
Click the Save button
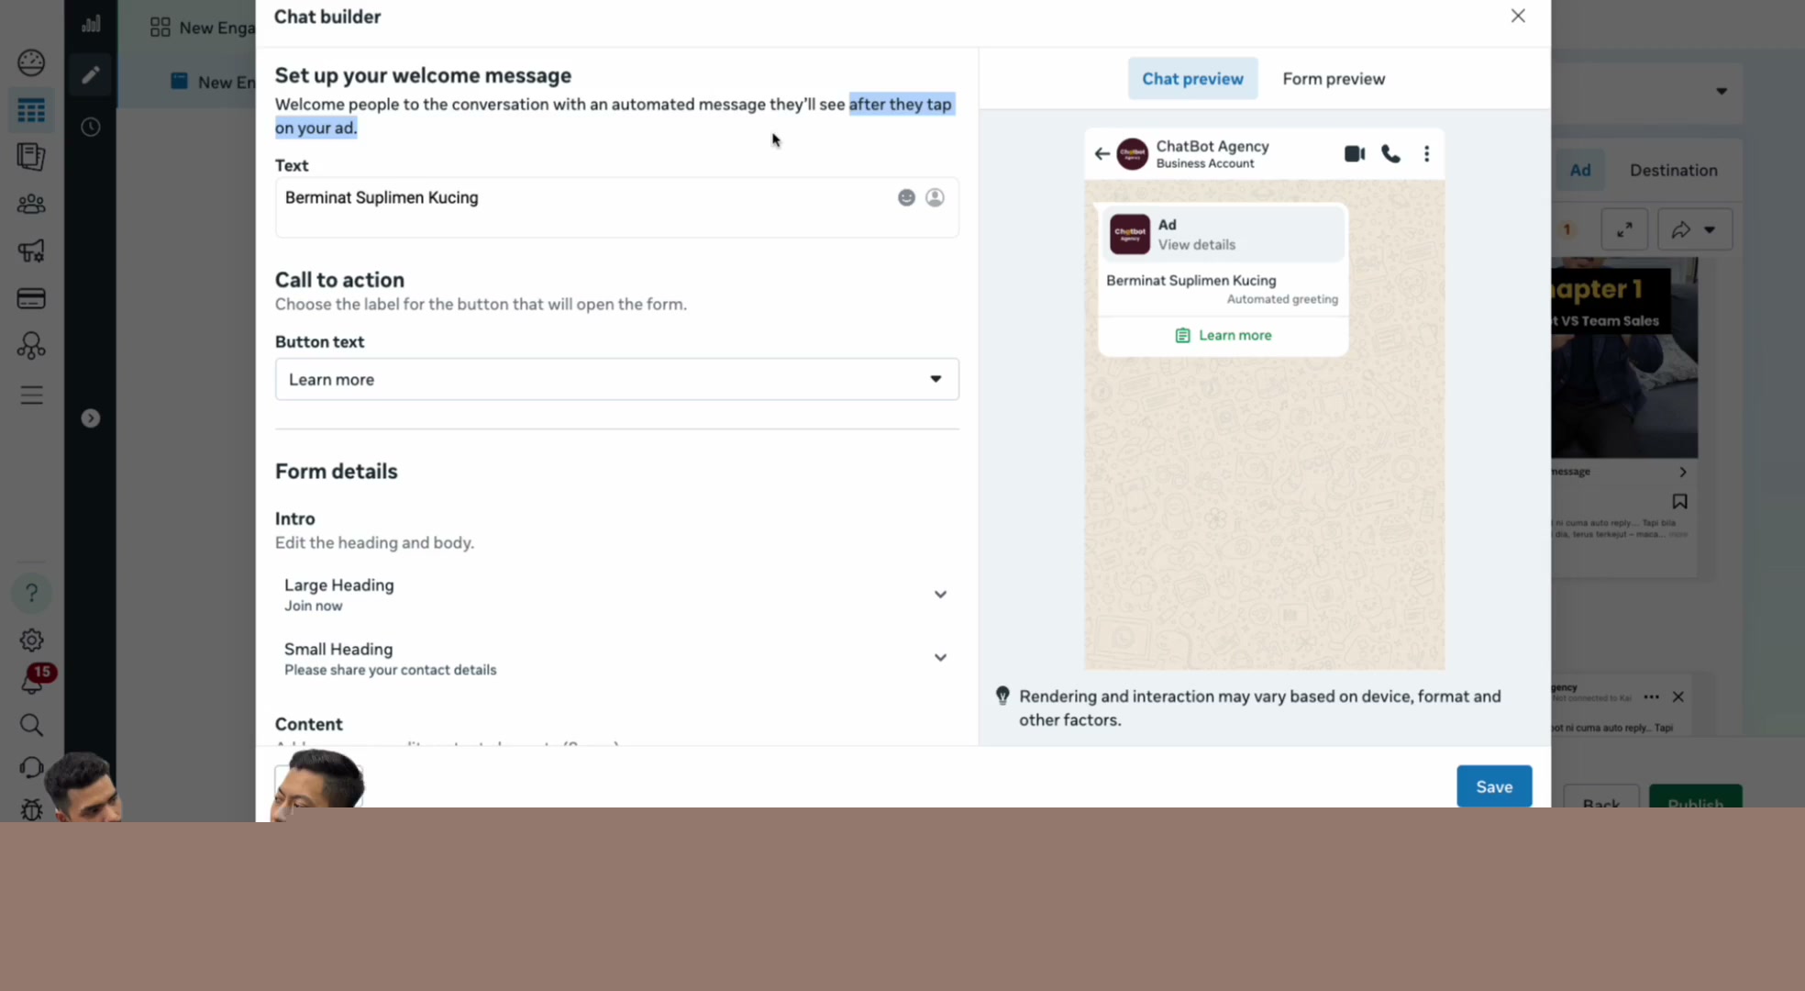pyautogui.click(x=1494, y=786)
